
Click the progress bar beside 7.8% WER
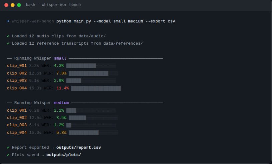pos(93,73)
